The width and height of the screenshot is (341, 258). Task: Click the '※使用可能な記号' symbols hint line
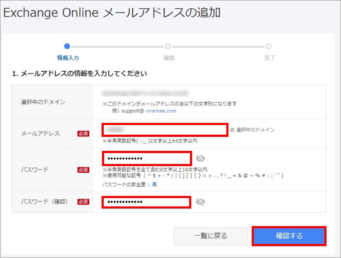pyautogui.click(x=193, y=175)
